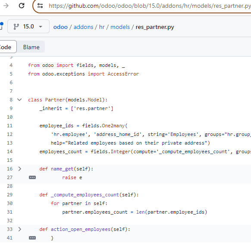Screen dimensions: 251x243
Task: Open site information icon in address bar
Action: 40,6
